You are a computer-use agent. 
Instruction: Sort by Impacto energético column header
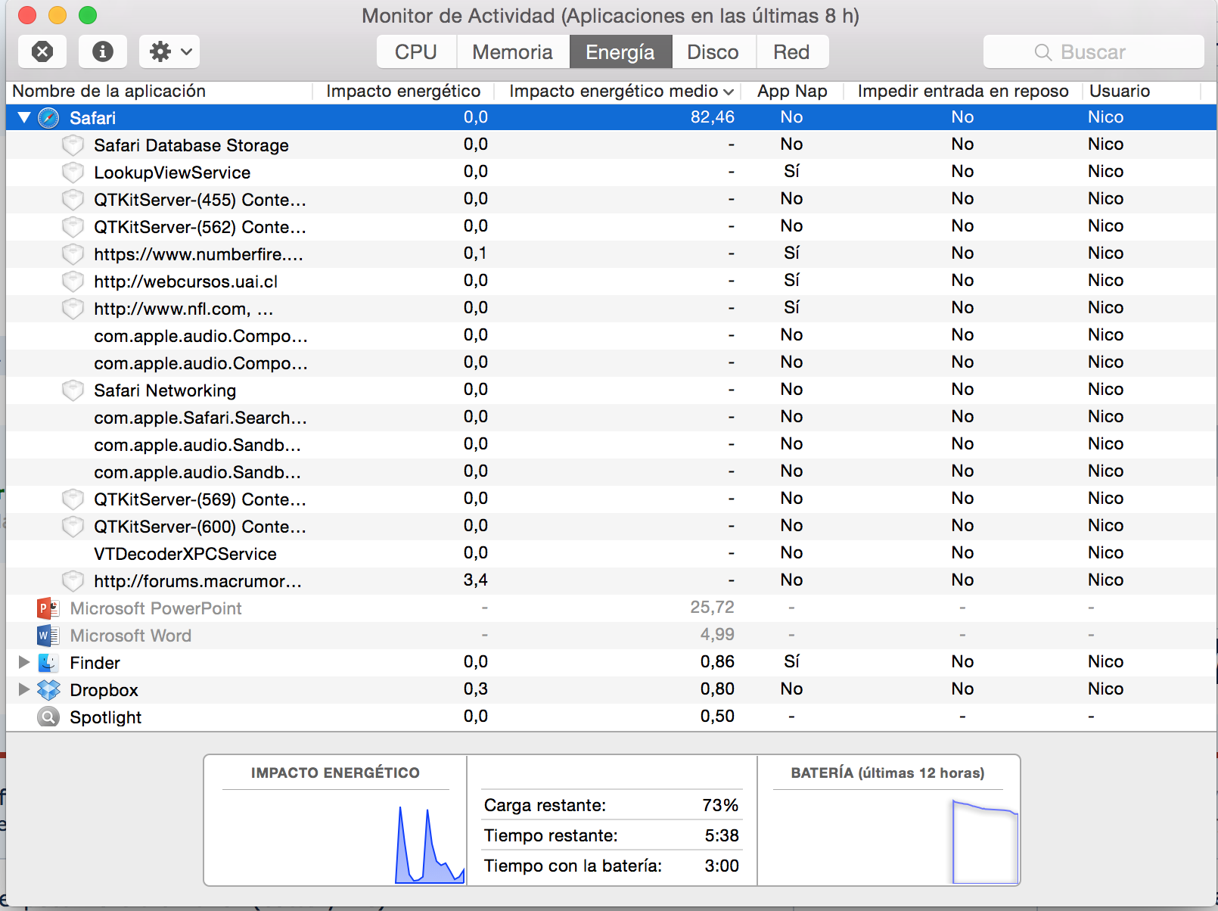pos(403,91)
